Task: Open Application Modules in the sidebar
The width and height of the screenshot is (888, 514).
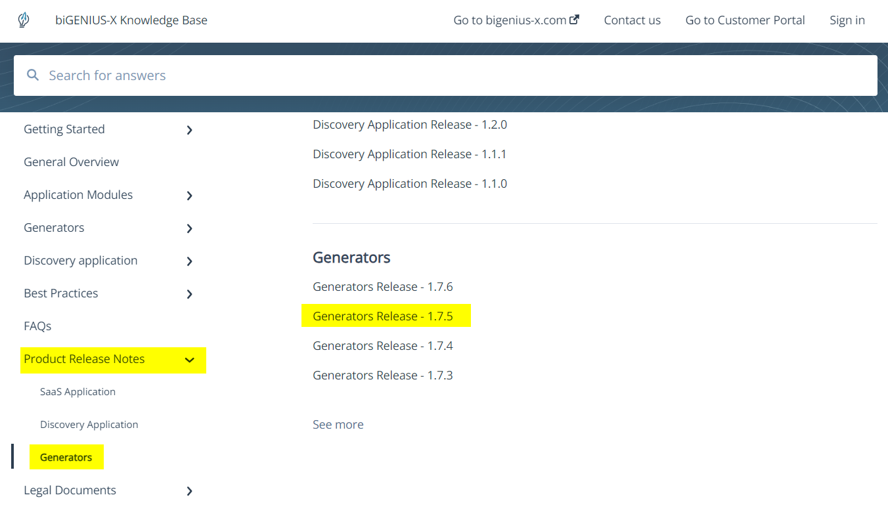Action: click(78, 195)
